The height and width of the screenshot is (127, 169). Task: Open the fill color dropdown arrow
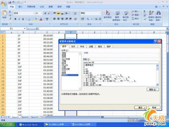38,19
